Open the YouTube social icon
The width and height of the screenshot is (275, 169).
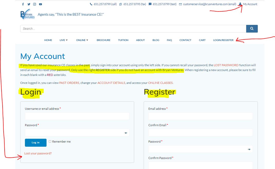point(40,4)
